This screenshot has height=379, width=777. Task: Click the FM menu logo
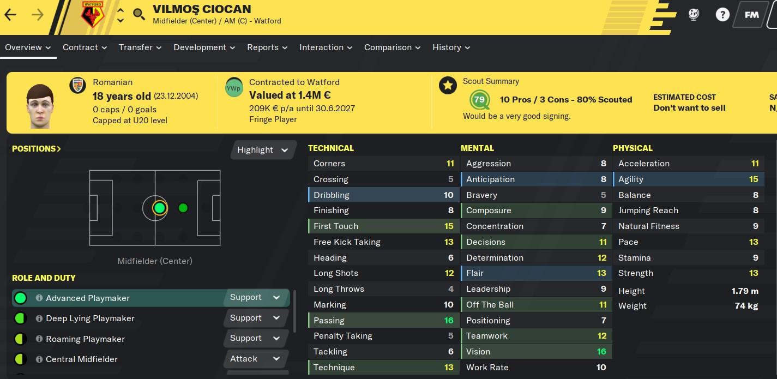[752, 15]
